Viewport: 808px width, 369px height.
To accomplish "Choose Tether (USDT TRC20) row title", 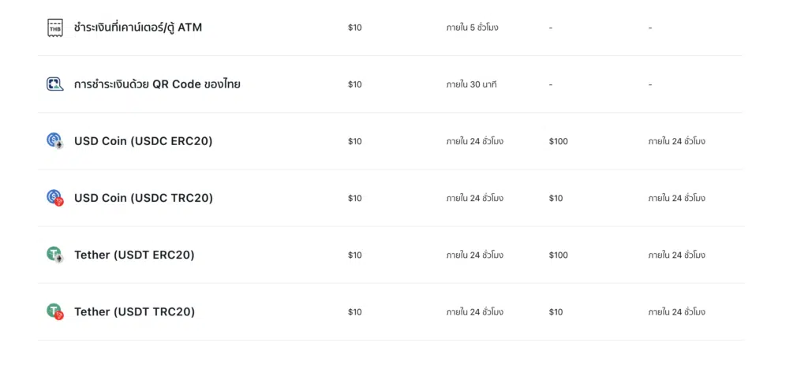I will coord(134,312).
